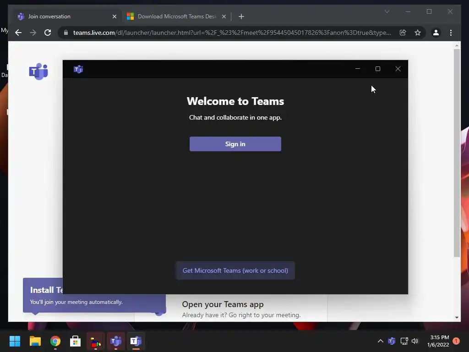Viewport: 469px width, 352px height.
Task: Open active Microsoft Teams taskbar icon
Action: [x=136, y=341]
